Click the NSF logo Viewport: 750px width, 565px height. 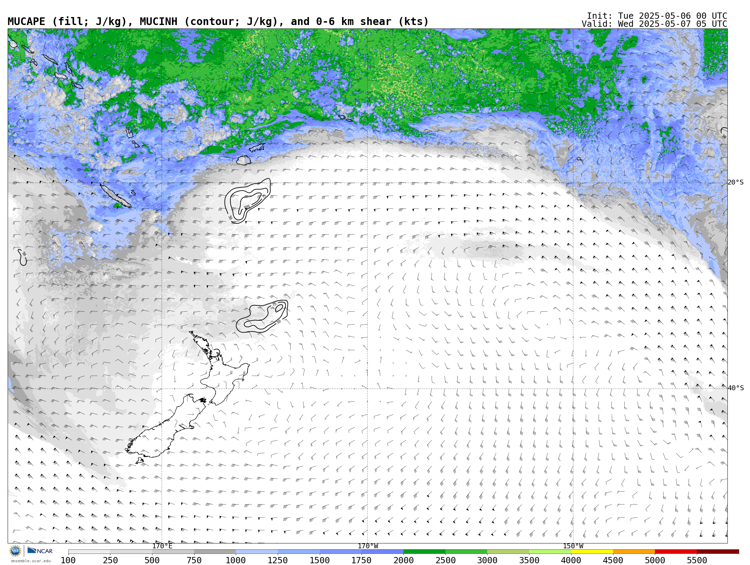[x=15, y=551]
